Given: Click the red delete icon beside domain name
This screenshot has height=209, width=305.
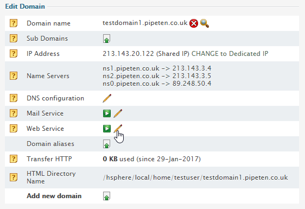Looking at the screenshot, I should (194, 23).
